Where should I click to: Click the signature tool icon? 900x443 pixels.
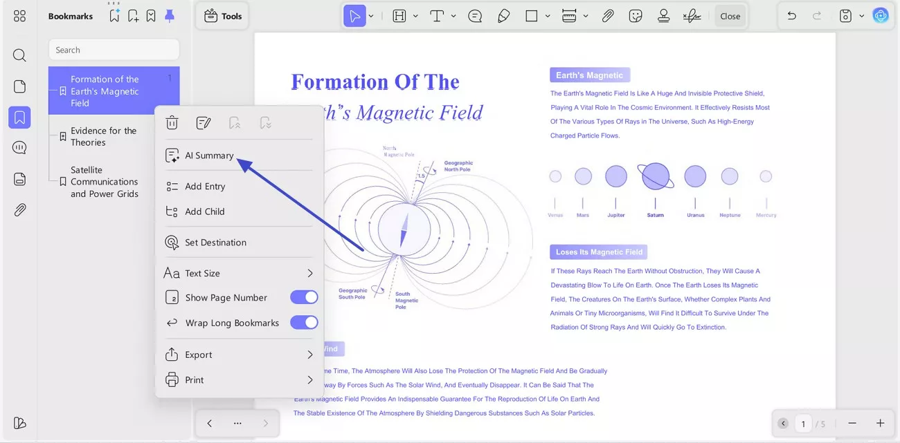(x=692, y=16)
